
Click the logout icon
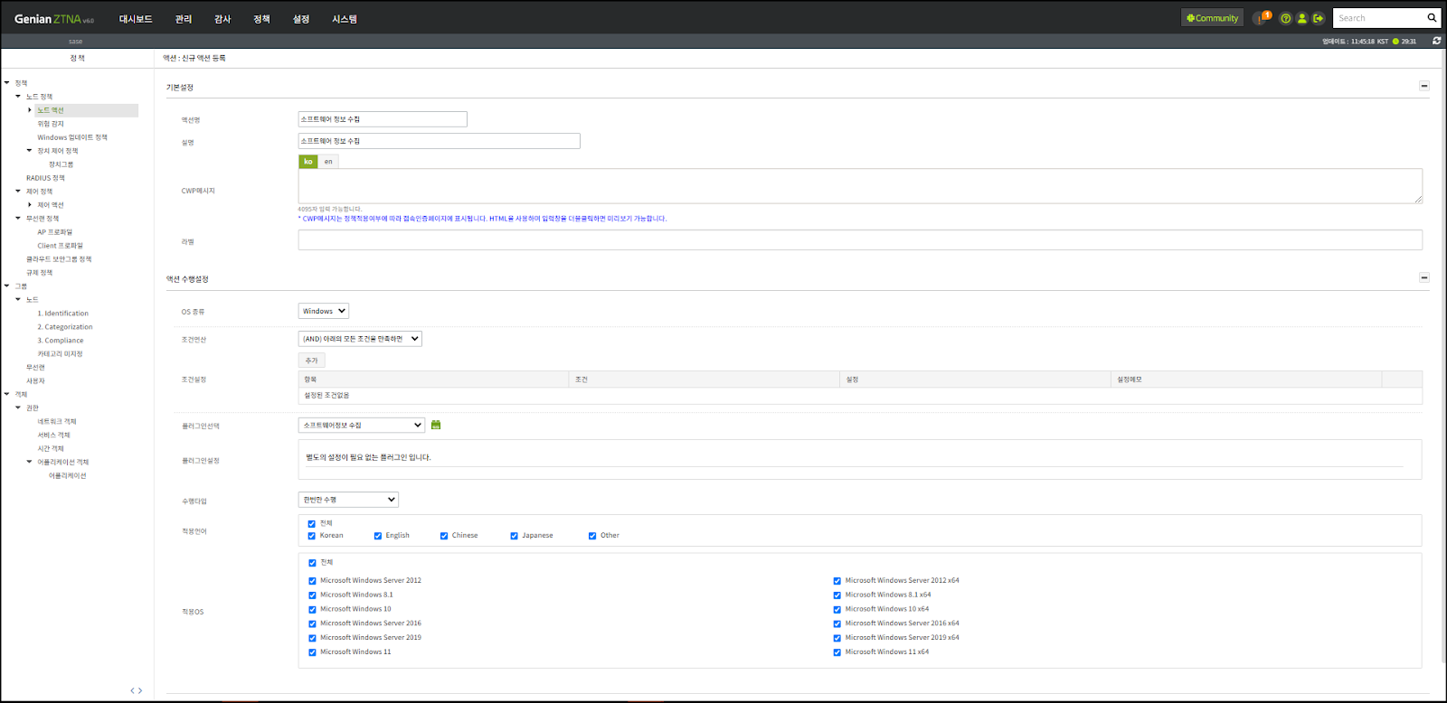point(1318,18)
